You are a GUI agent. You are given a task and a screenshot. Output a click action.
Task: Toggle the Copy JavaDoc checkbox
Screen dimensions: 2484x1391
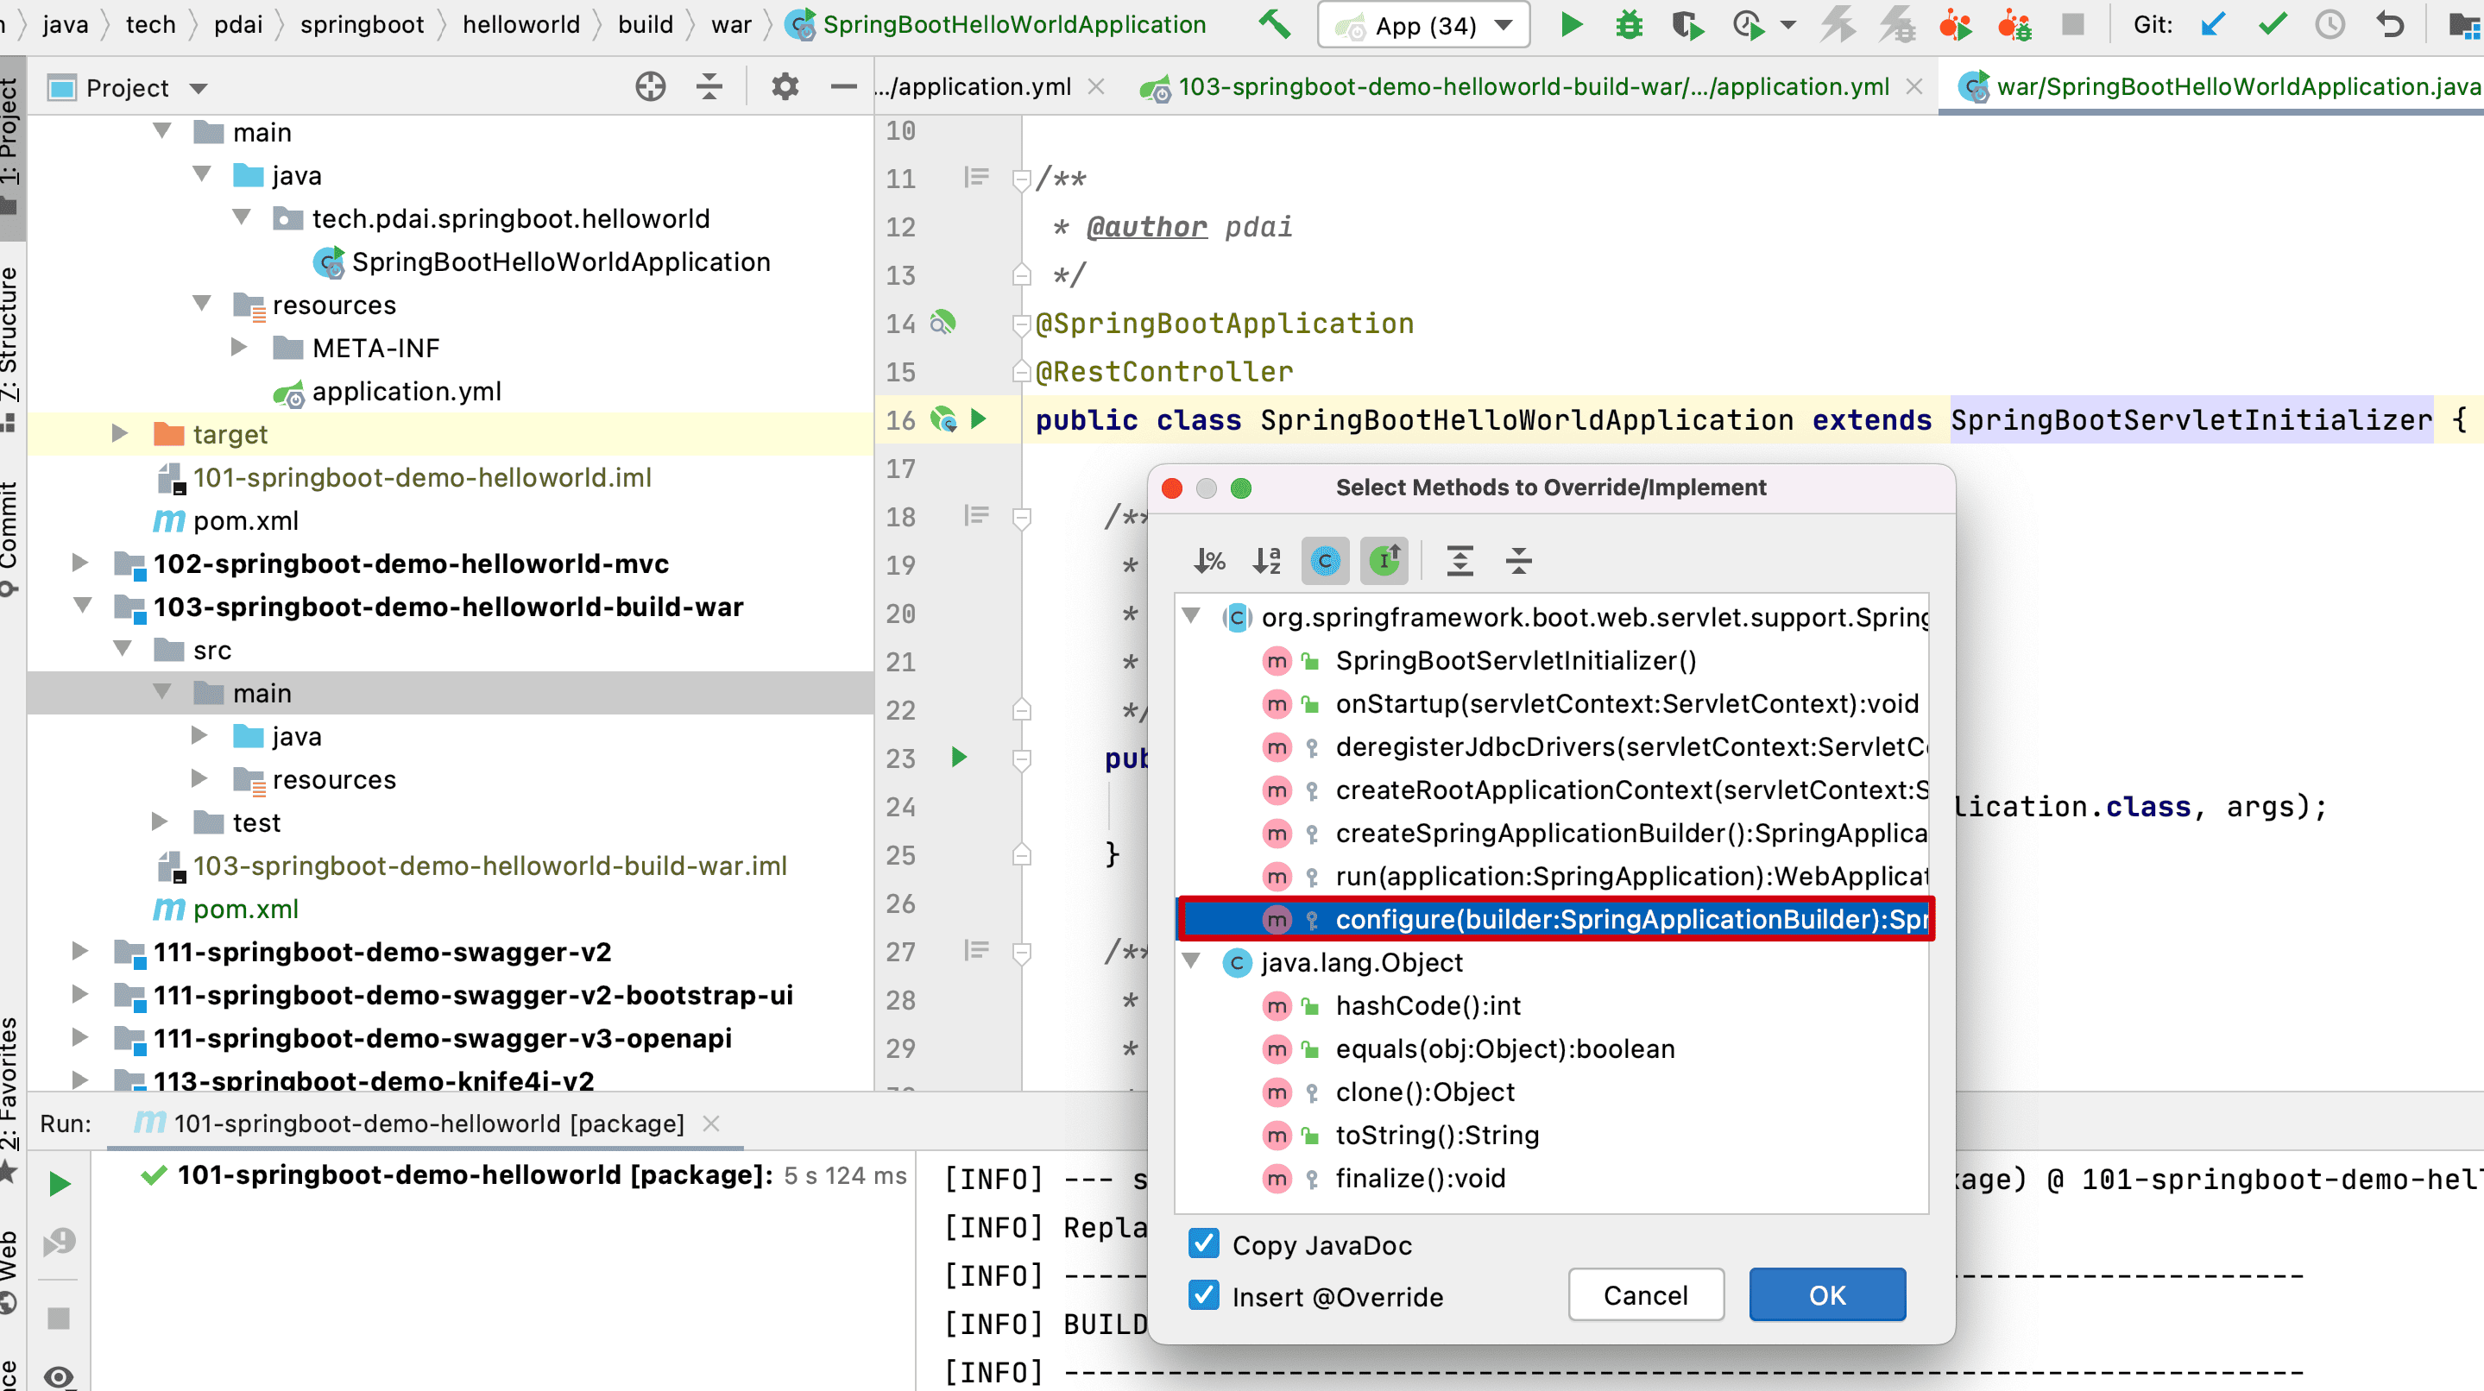(1203, 1243)
